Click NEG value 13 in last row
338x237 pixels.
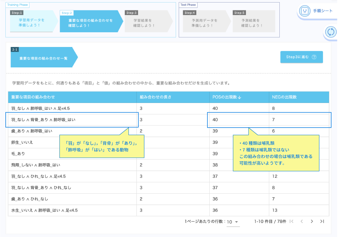[275, 210]
